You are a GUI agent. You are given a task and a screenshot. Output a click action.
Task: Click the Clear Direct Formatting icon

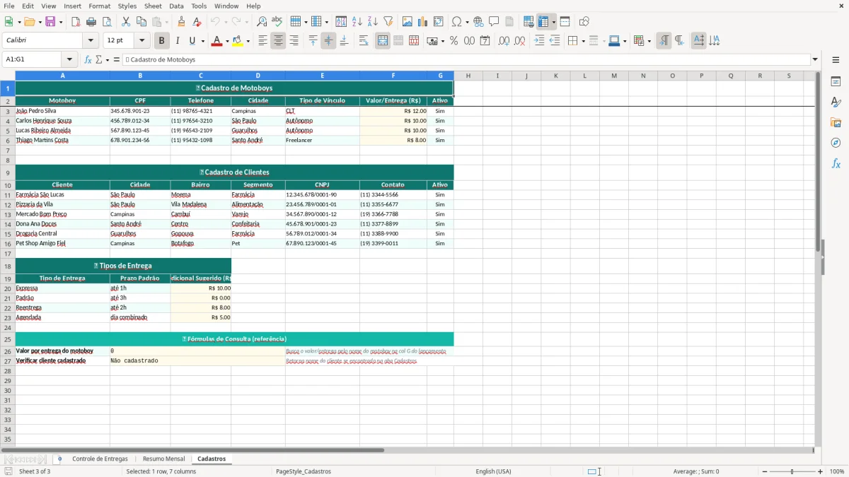(x=196, y=22)
